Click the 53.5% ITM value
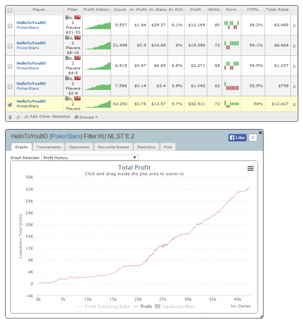The image size is (303, 325). tap(256, 86)
